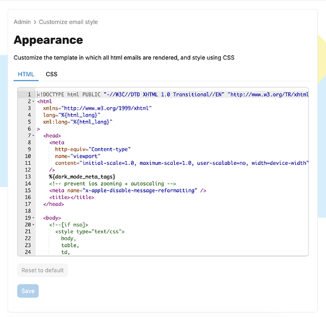Click the <meta tag on line 8
The image size is (326, 317).
57,143
